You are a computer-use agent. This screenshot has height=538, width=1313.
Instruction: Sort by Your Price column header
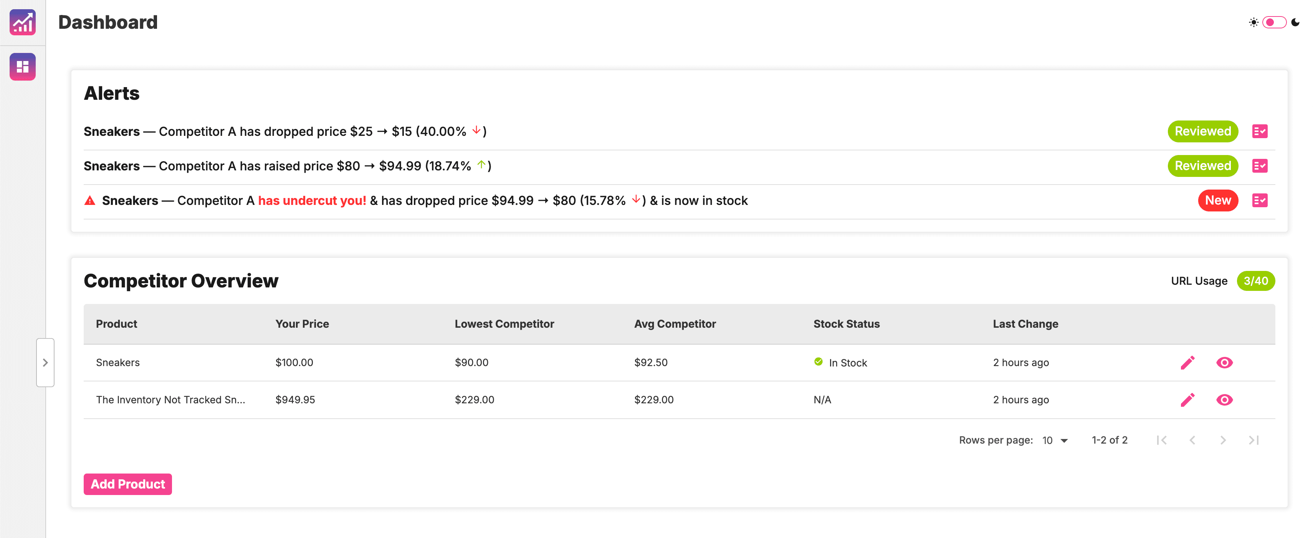(302, 324)
